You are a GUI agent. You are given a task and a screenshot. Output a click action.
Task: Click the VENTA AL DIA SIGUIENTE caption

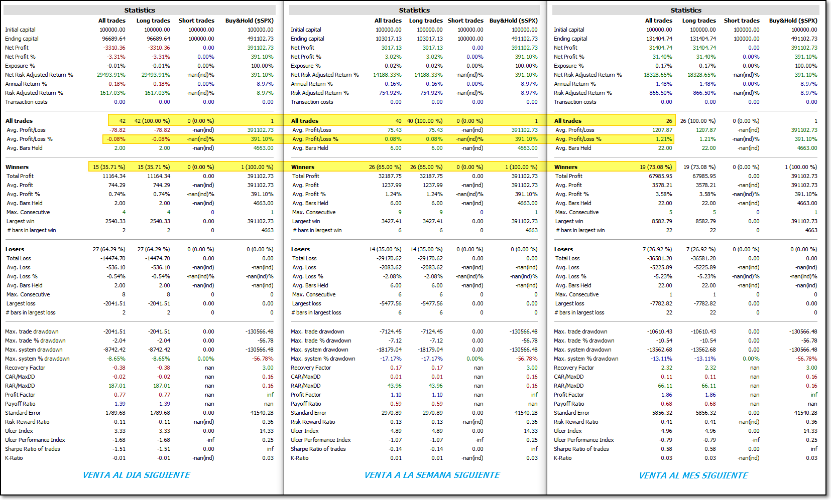[136, 475]
